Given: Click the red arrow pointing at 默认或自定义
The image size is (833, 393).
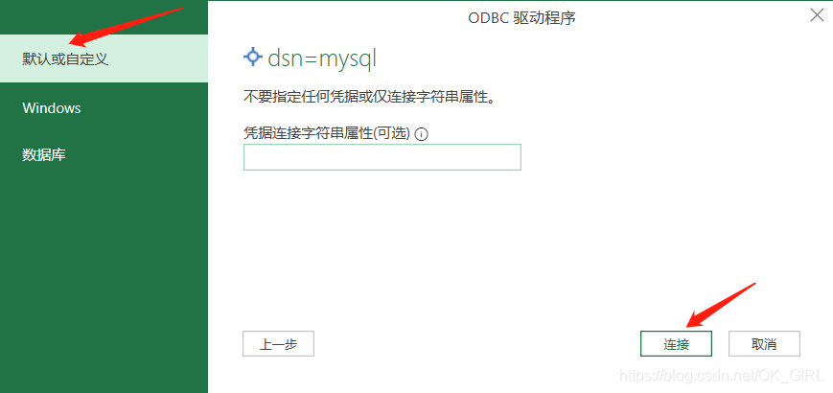Looking at the screenshot, I should 127,27.
